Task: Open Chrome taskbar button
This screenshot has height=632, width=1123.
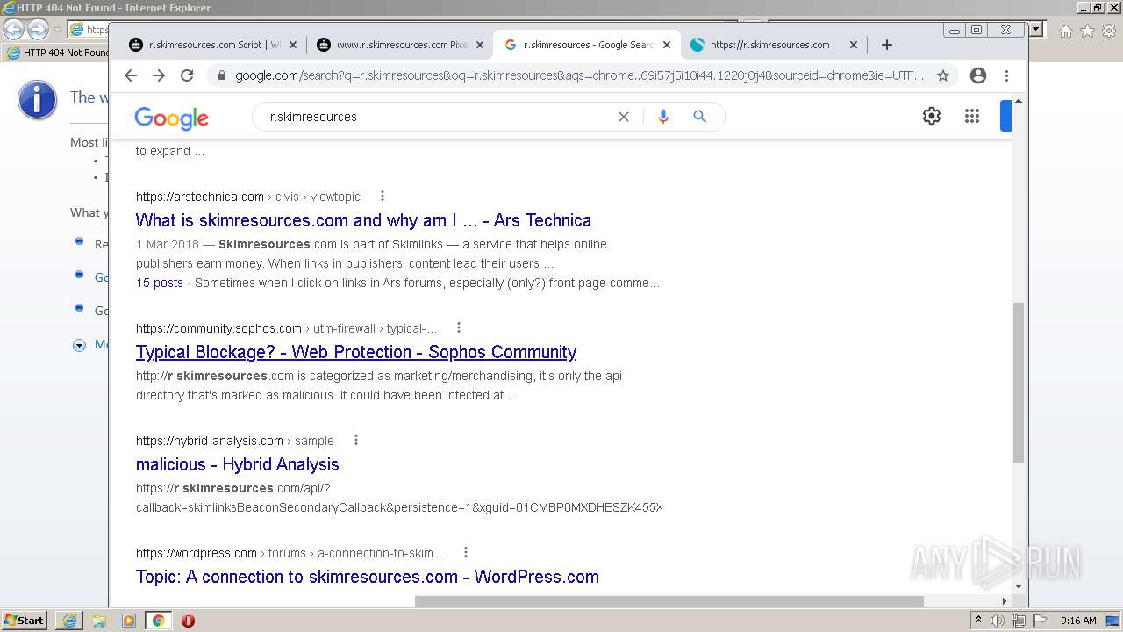Action: [158, 621]
